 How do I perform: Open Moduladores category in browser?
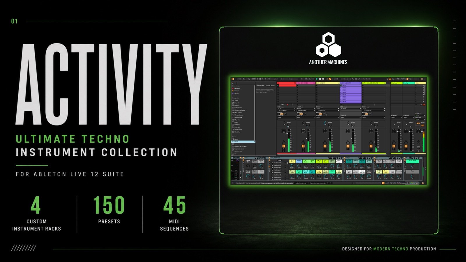click(238, 115)
